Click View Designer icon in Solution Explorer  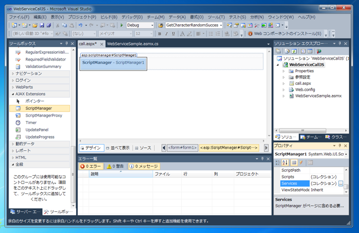coord(310,51)
